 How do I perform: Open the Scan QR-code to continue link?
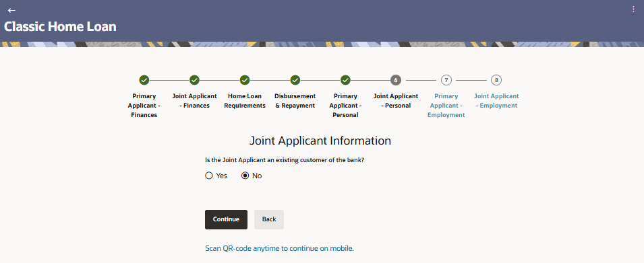(x=279, y=248)
